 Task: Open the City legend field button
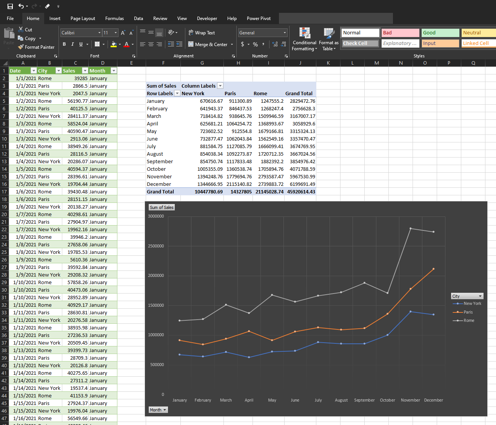(467, 296)
